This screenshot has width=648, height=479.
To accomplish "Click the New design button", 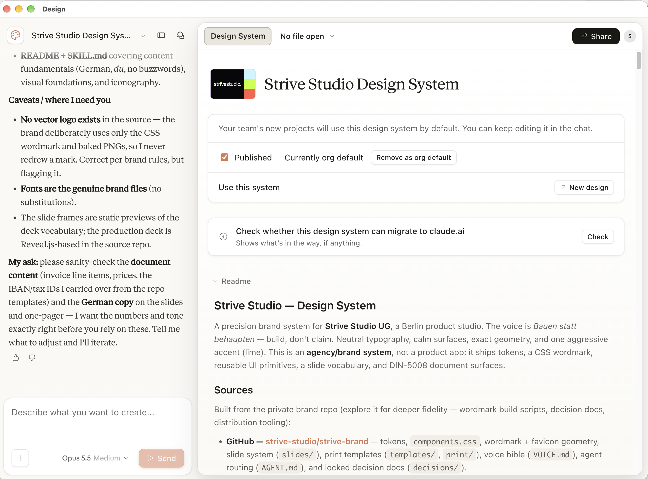I will tap(584, 187).
